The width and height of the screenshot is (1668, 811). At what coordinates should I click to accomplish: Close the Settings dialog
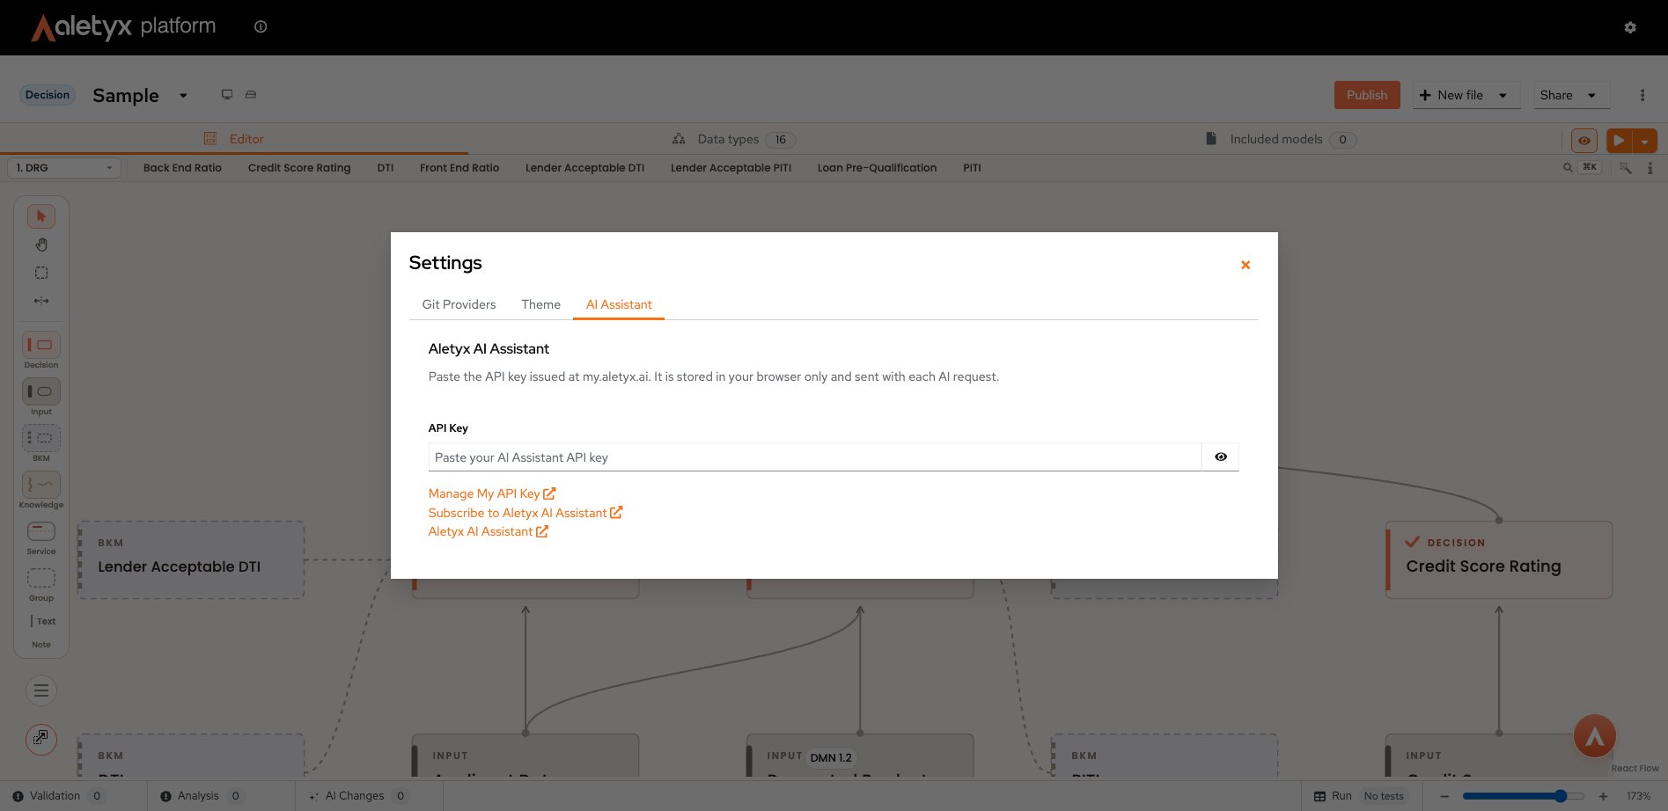coord(1245,265)
